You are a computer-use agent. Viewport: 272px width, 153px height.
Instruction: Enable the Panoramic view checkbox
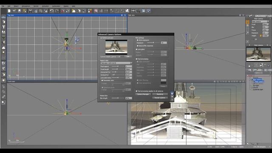(x=102, y=80)
